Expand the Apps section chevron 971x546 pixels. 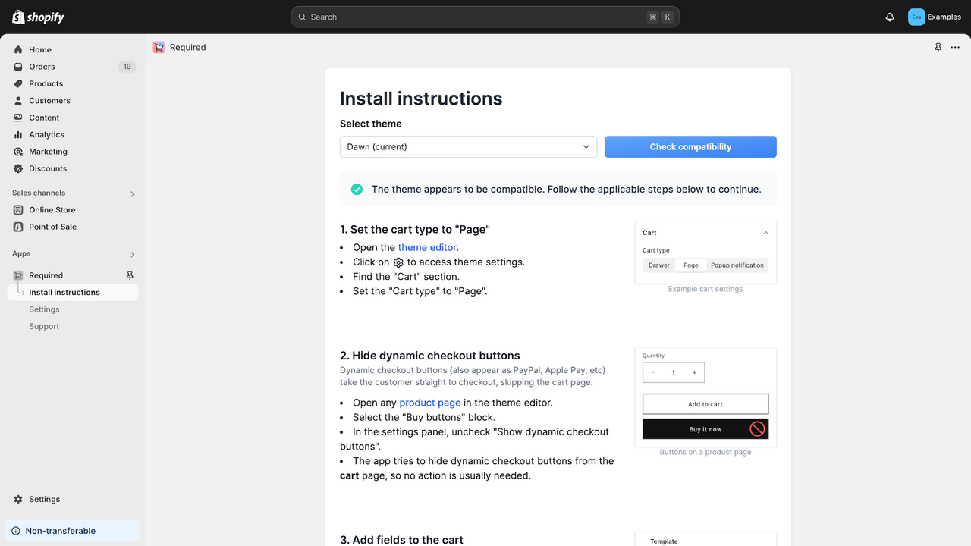132,255
